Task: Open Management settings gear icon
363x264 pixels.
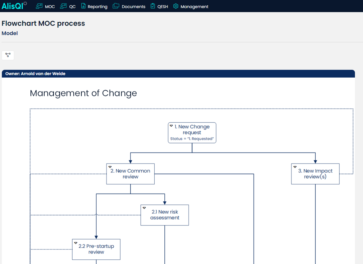Action: [x=176, y=6]
